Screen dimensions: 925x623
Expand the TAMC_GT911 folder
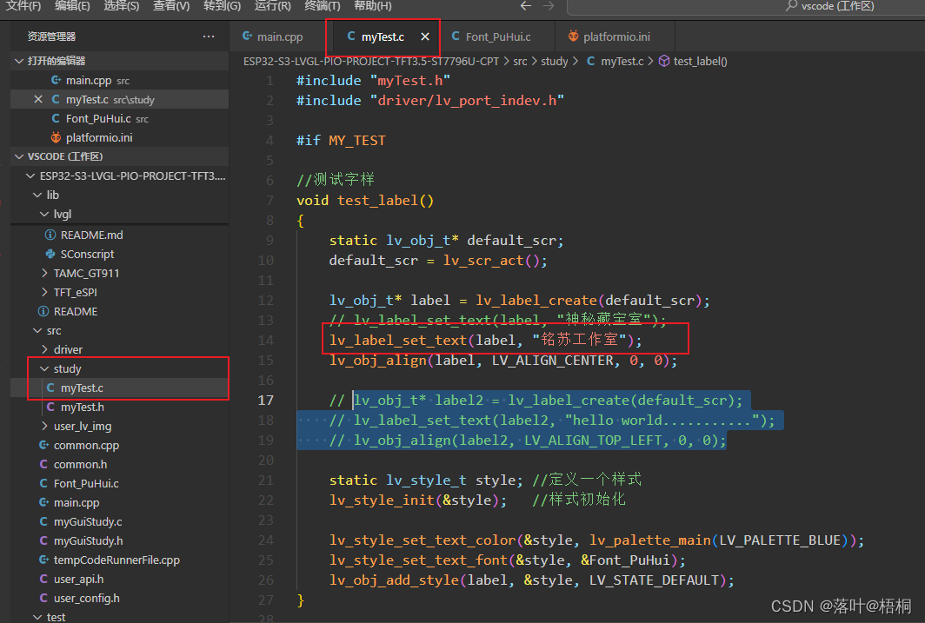tap(45, 274)
